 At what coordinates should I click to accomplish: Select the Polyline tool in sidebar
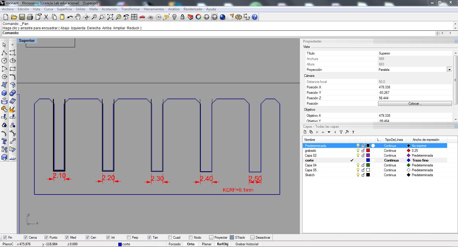pyautogui.click(x=4, y=53)
